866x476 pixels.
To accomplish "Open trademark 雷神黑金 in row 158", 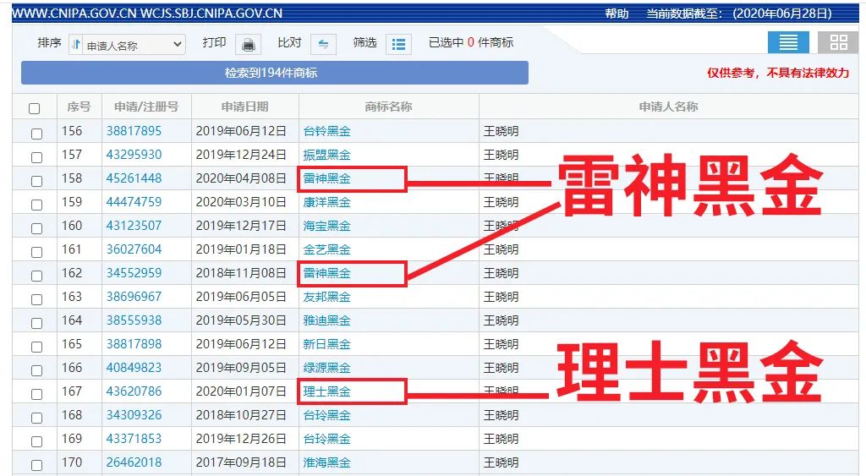I will click(x=326, y=178).
